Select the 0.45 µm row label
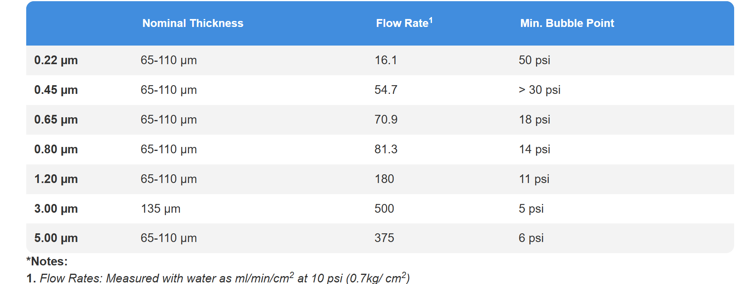754x284 pixels. click(x=56, y=90)
